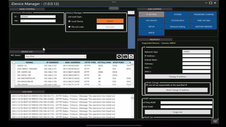
Task: Click the IP ADDRESS column header
Action: [x=52, y=63]
